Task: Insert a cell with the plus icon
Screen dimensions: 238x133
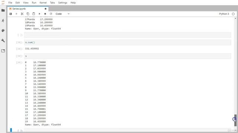Action: (x=16, y=14)
